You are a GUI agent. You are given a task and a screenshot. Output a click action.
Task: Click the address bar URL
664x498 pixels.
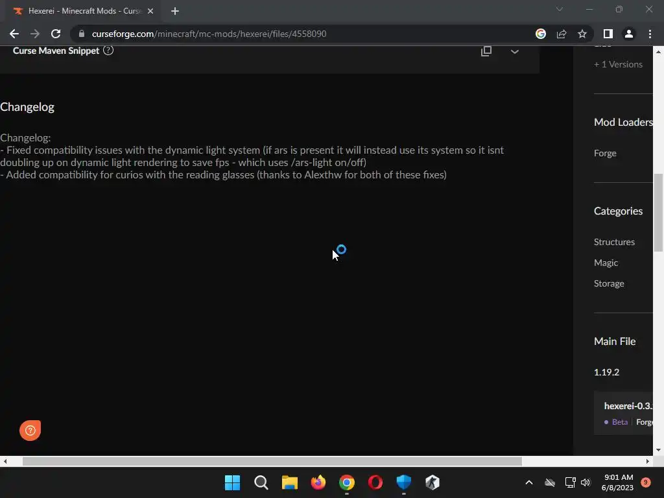[x=209, y=34]
